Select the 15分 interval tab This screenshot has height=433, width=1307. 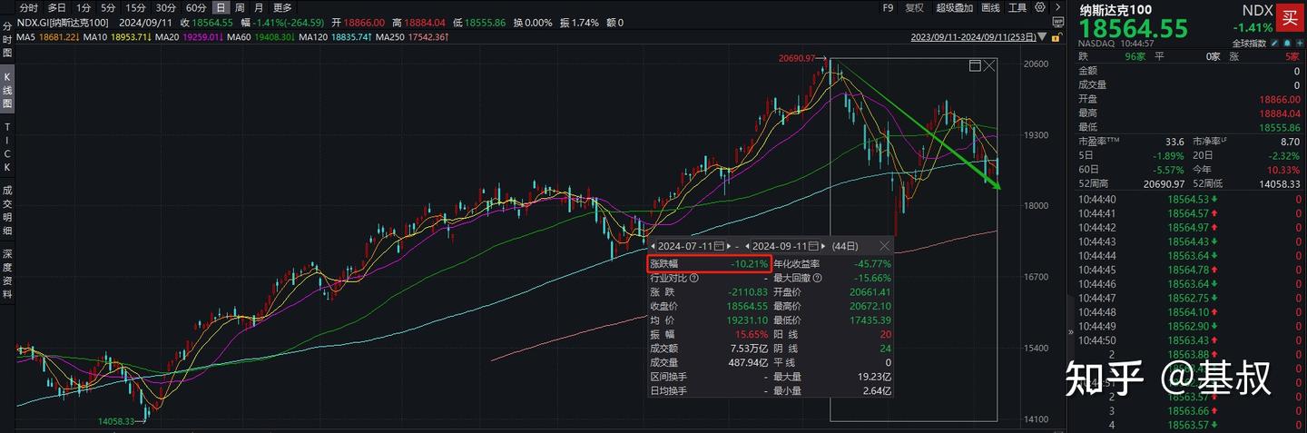(x=136, y=7)
